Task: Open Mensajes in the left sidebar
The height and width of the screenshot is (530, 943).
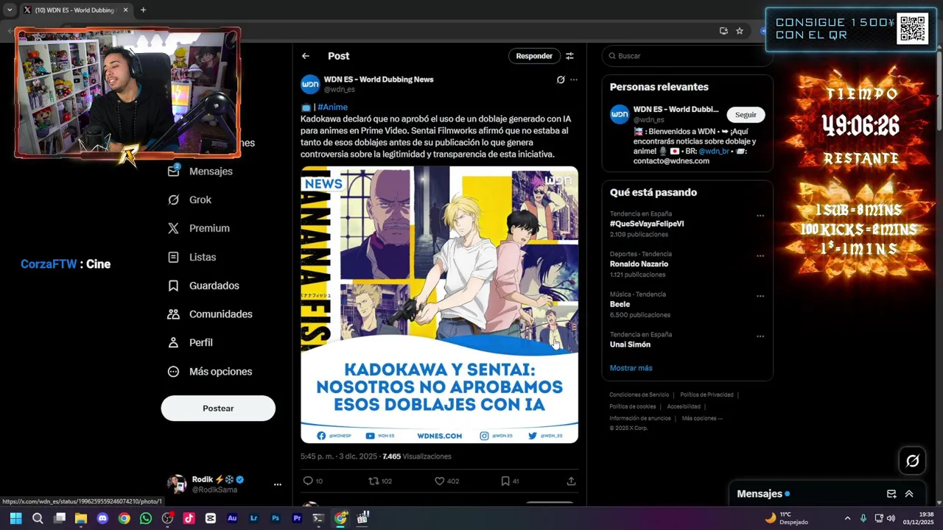Action: (200, 171)
